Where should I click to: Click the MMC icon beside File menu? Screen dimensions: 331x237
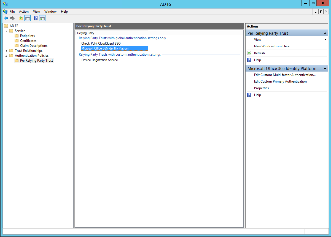[5, 12]
